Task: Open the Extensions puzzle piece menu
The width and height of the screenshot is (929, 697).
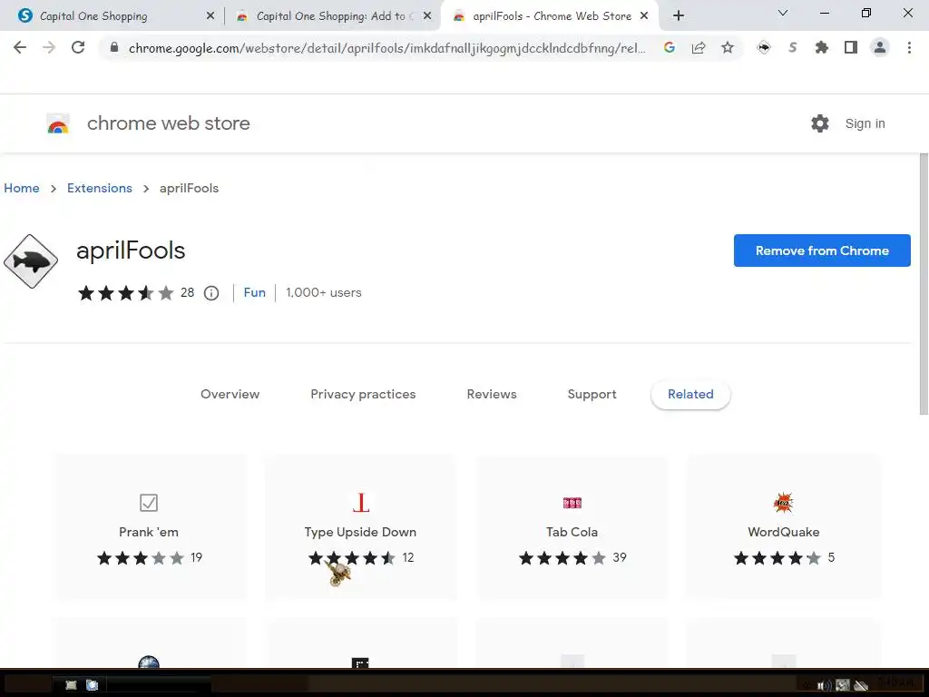Action: point(822,47)
